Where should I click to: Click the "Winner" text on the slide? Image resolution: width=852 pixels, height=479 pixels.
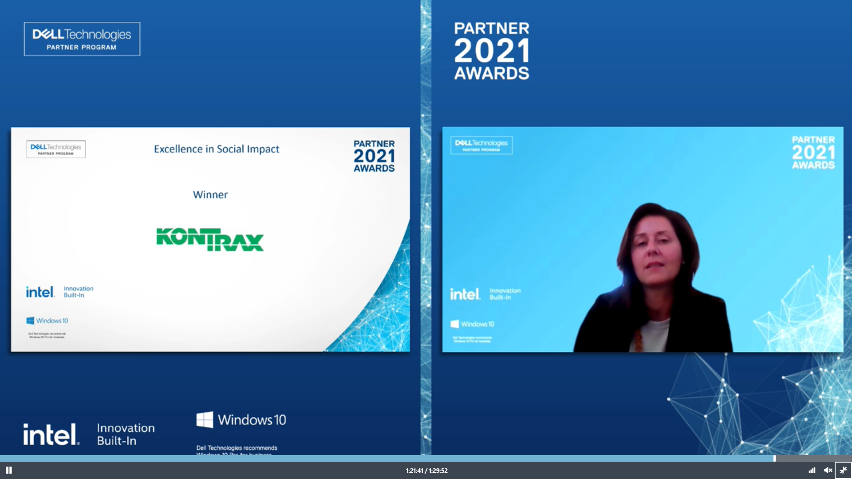click(210, 195)
